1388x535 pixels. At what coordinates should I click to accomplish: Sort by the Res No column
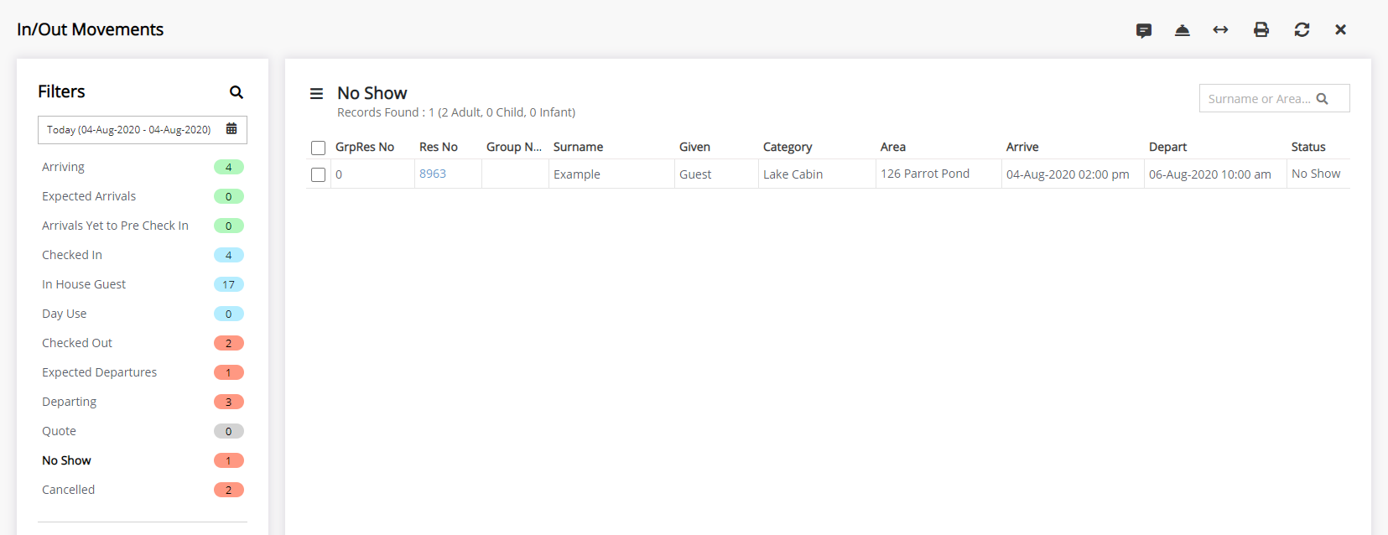click(x=439, y=147)
